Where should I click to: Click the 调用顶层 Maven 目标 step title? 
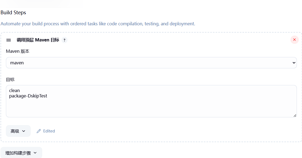(38, 40)
